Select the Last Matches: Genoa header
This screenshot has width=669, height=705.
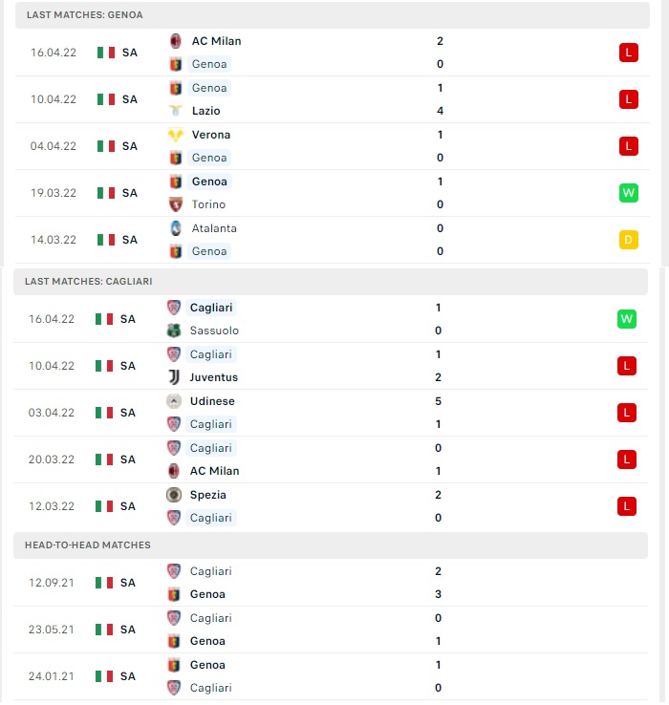pyautogui.click(x=333, y=15)
